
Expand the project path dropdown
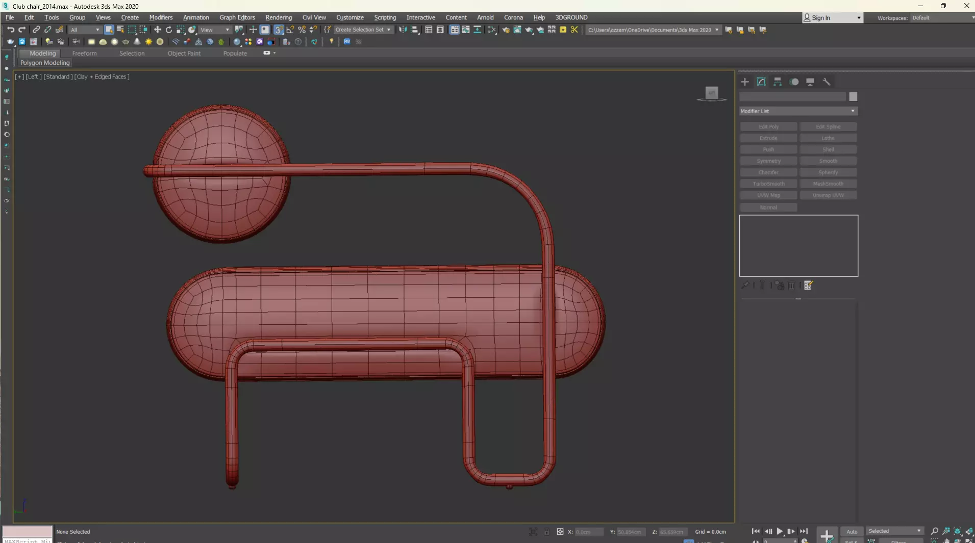717,30
